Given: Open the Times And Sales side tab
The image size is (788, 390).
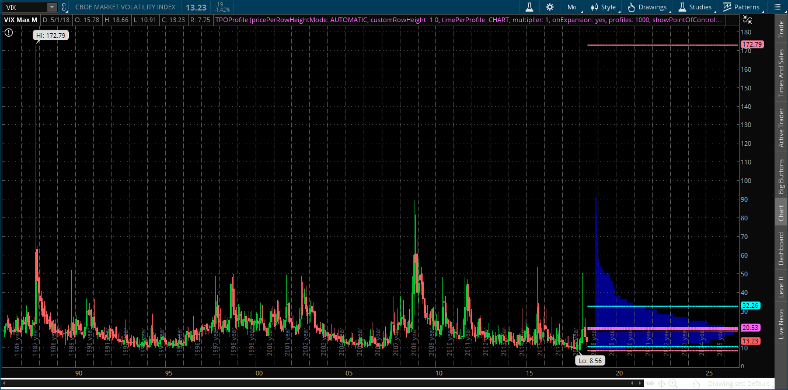Looking at the screenshot, I should [x=781, y=73].
